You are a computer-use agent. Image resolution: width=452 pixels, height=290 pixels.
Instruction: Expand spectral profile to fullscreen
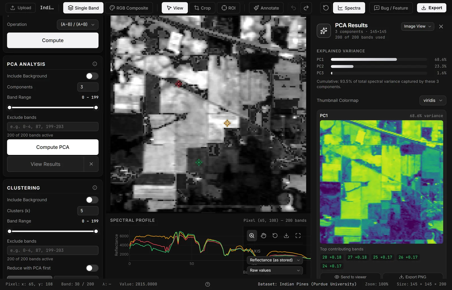tap(298, 235)
